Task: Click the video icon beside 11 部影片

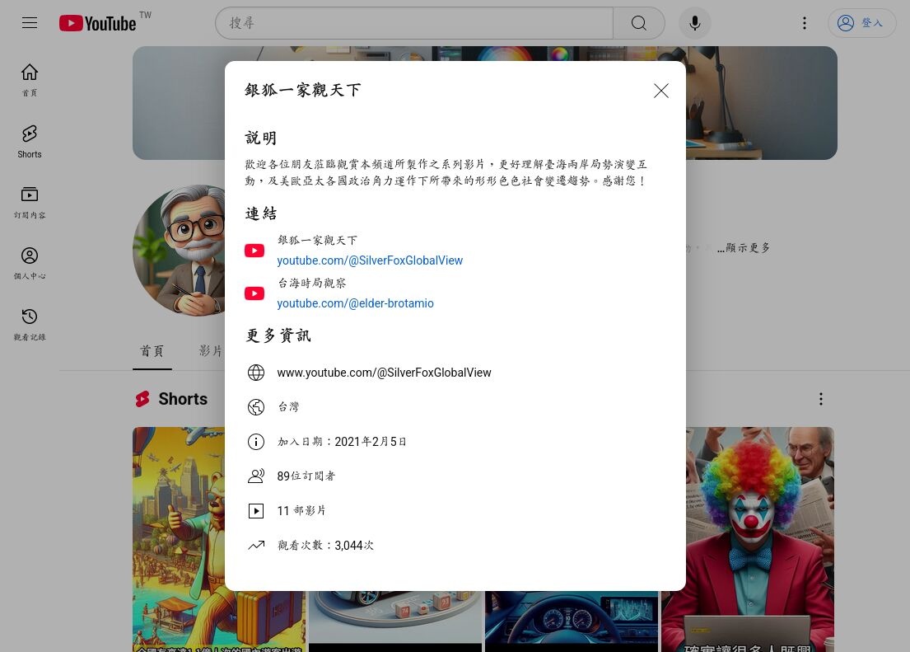Action: coord(256,511)
